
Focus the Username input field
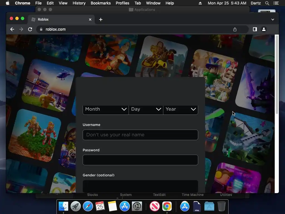pyautogui.click(x=140, y=135)
